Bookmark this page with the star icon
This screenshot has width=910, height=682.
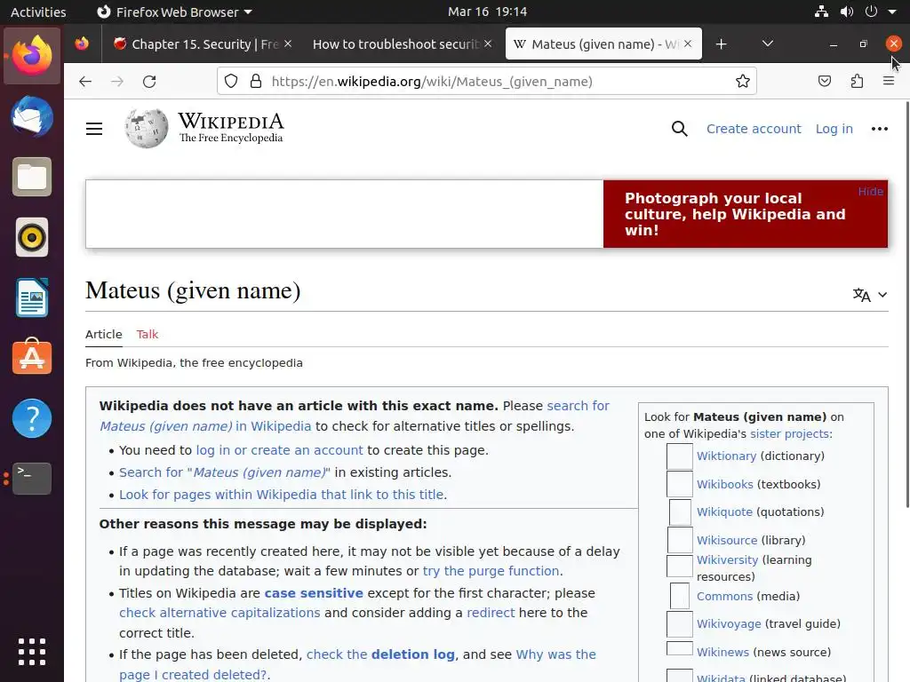click(x=742, y=81)
